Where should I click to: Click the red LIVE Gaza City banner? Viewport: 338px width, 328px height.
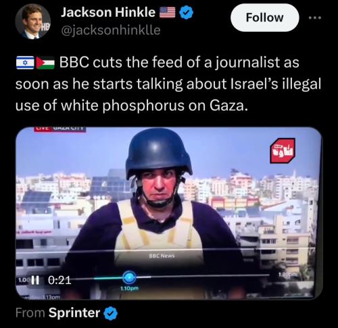pos(60,128)
